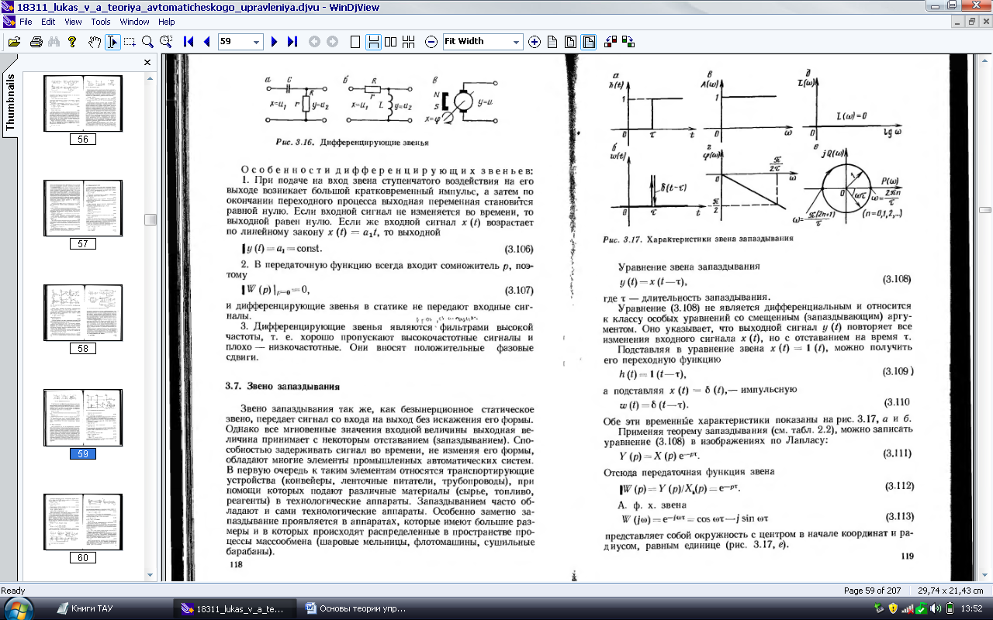Click the Back navigation arrow
Screen dimensions: 993x620
coord(315,42)
